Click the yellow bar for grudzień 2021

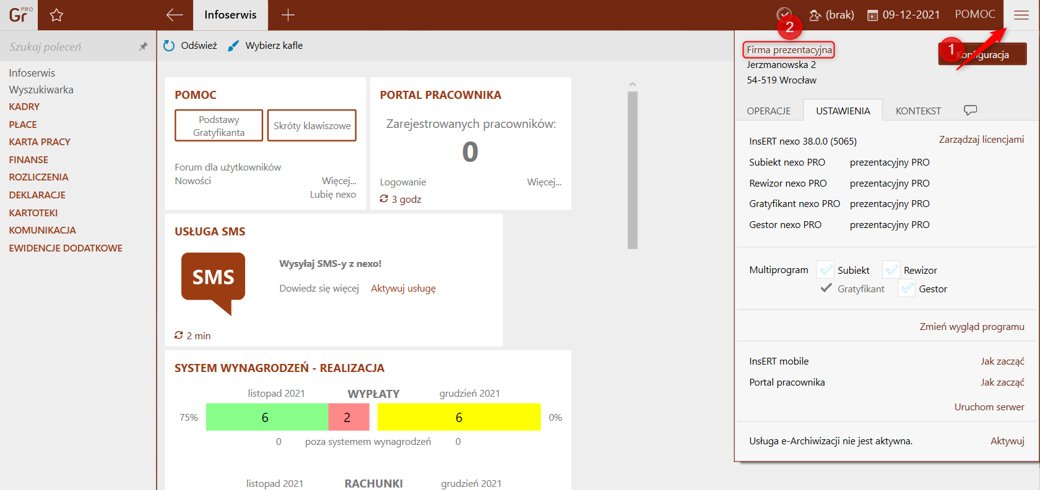[x=459, y=417]
